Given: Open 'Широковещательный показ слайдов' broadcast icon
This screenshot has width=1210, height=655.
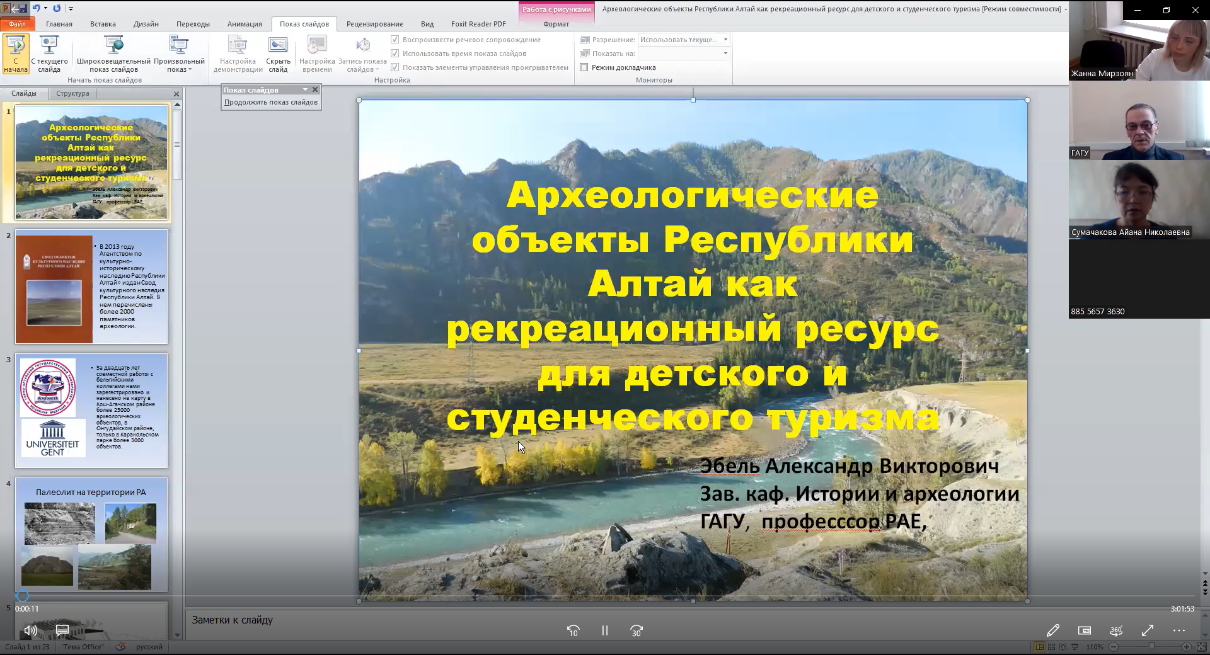Looking at the screenshot, I should (113, 53).
